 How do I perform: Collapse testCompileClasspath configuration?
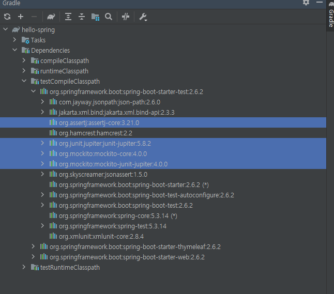24,81
